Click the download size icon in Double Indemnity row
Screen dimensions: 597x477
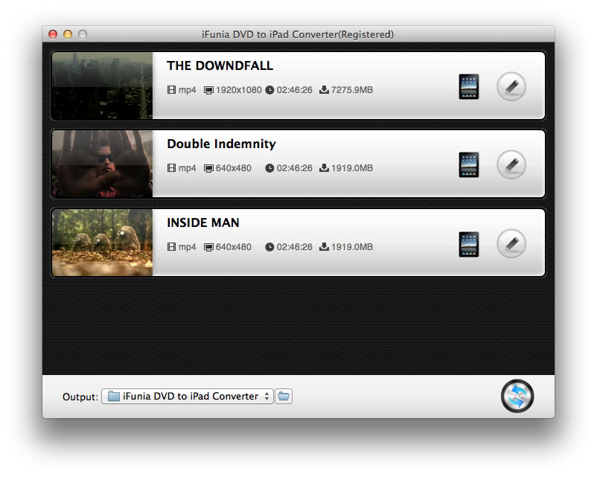point(324,168)
